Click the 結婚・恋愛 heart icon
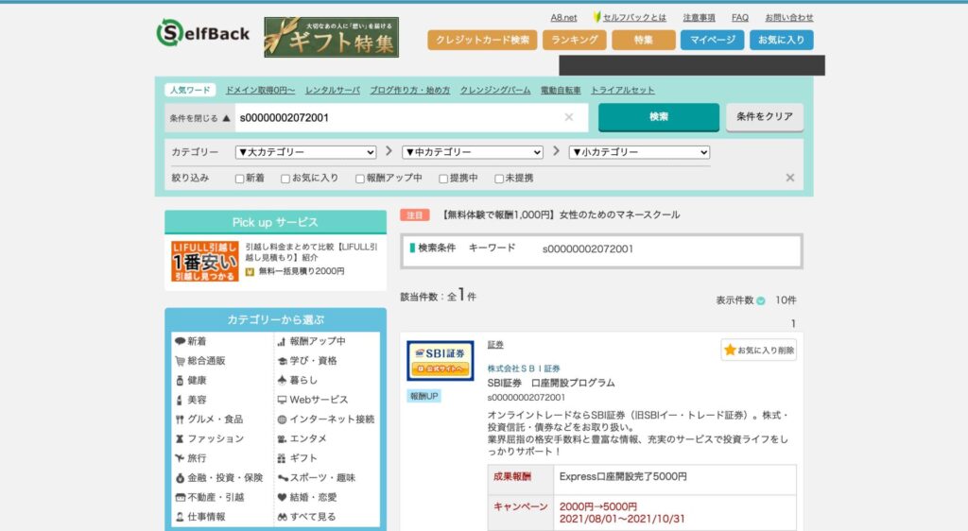 282,497
